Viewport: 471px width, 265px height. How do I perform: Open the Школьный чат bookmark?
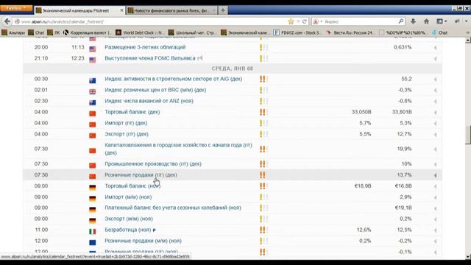(191, 32)
